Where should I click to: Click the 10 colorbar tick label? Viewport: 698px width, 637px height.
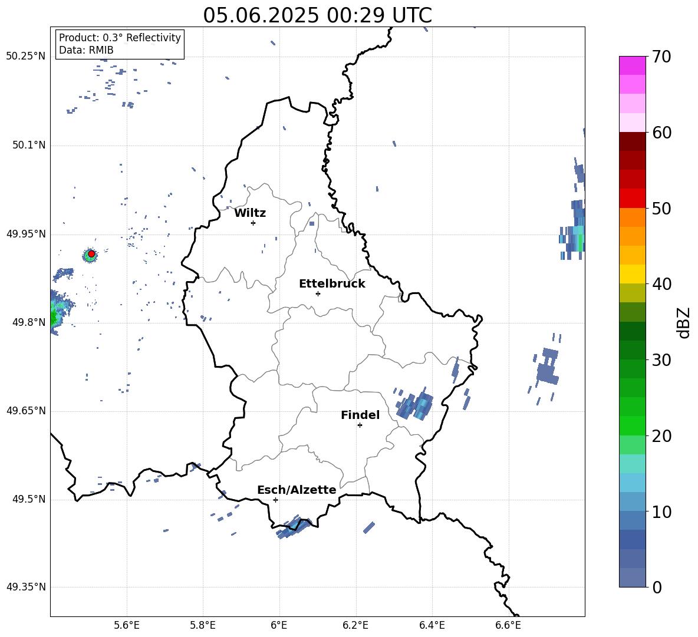coord(661,511)
